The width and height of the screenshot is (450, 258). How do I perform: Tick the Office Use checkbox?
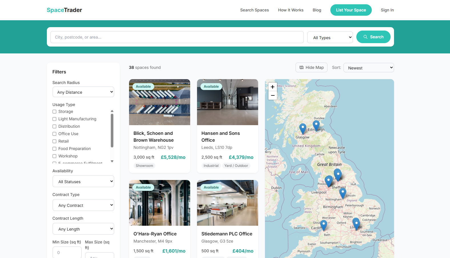pyautogui.click(x=55, y=134)
